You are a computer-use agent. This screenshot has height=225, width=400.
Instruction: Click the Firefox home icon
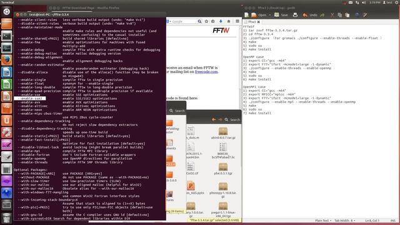tap(229, 21)
